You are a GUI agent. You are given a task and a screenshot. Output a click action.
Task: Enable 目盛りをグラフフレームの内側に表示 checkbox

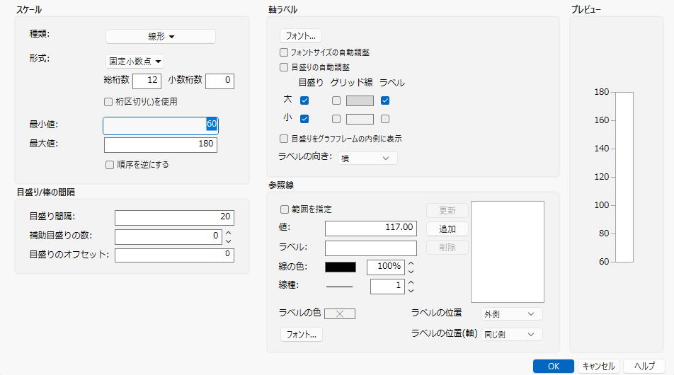[x=284, y=139]
